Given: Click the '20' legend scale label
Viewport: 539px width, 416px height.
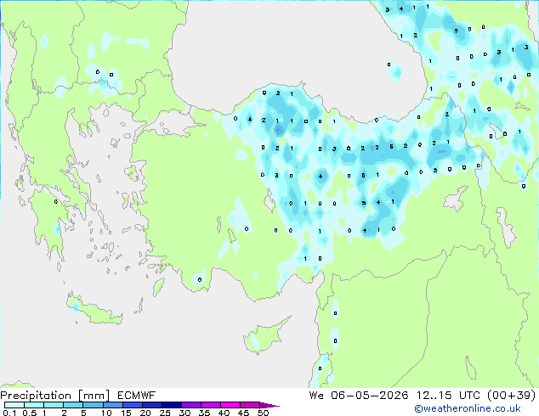Looking at the screenshot, I should (145, 413).
